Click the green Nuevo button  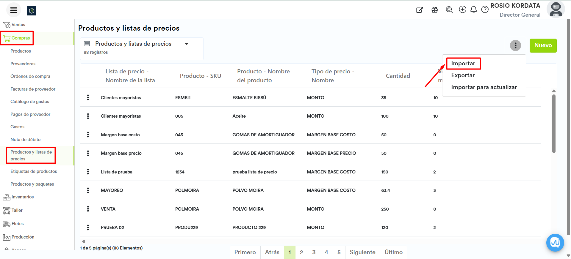[543, 45]
